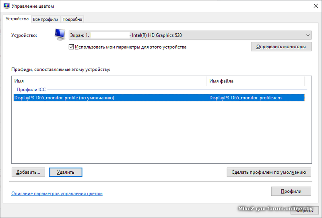Toggle Использовать мои параметры для этого устройства
Image resolution: width=322 pixels, height=218 pixels.
(71, 47)
